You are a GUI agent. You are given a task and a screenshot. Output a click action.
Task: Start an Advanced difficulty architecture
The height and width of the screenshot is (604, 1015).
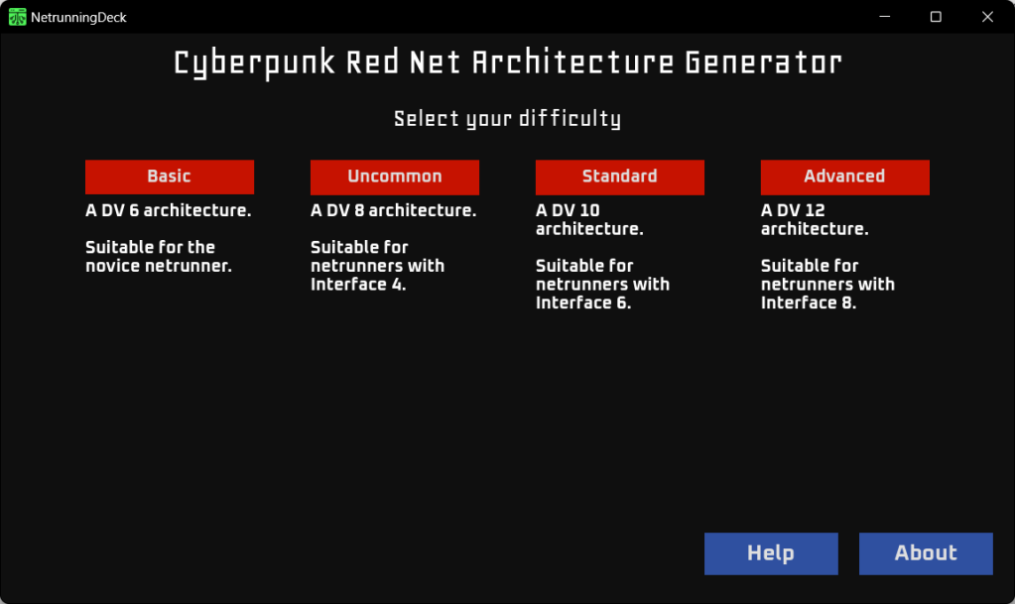845,177
